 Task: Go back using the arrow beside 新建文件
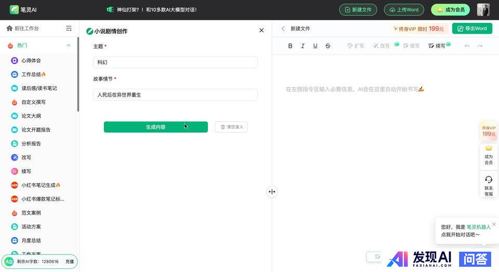(x=283, y=29)
